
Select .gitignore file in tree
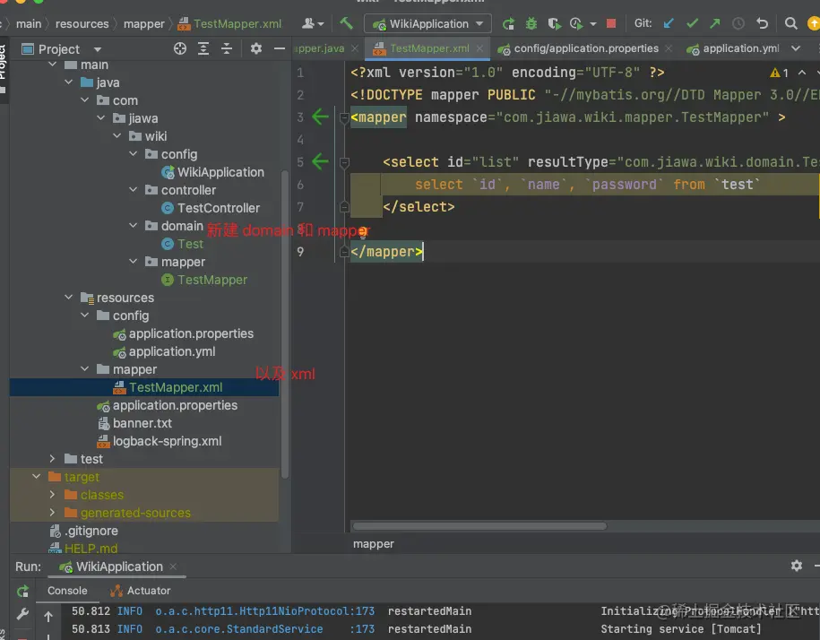(83, 531)
